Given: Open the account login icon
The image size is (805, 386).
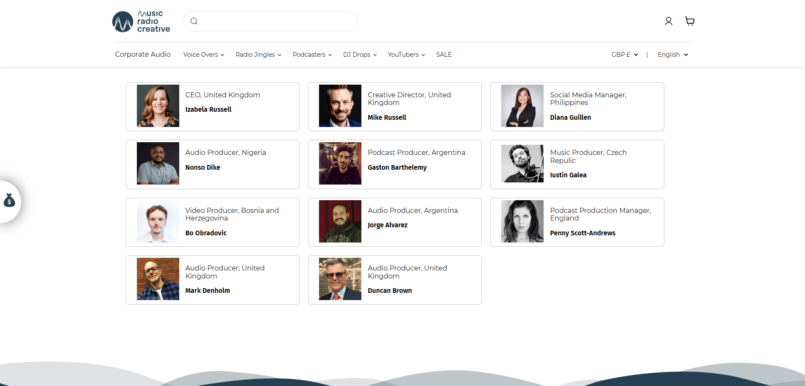Looking at the screenshot, I should pos(669,21).
